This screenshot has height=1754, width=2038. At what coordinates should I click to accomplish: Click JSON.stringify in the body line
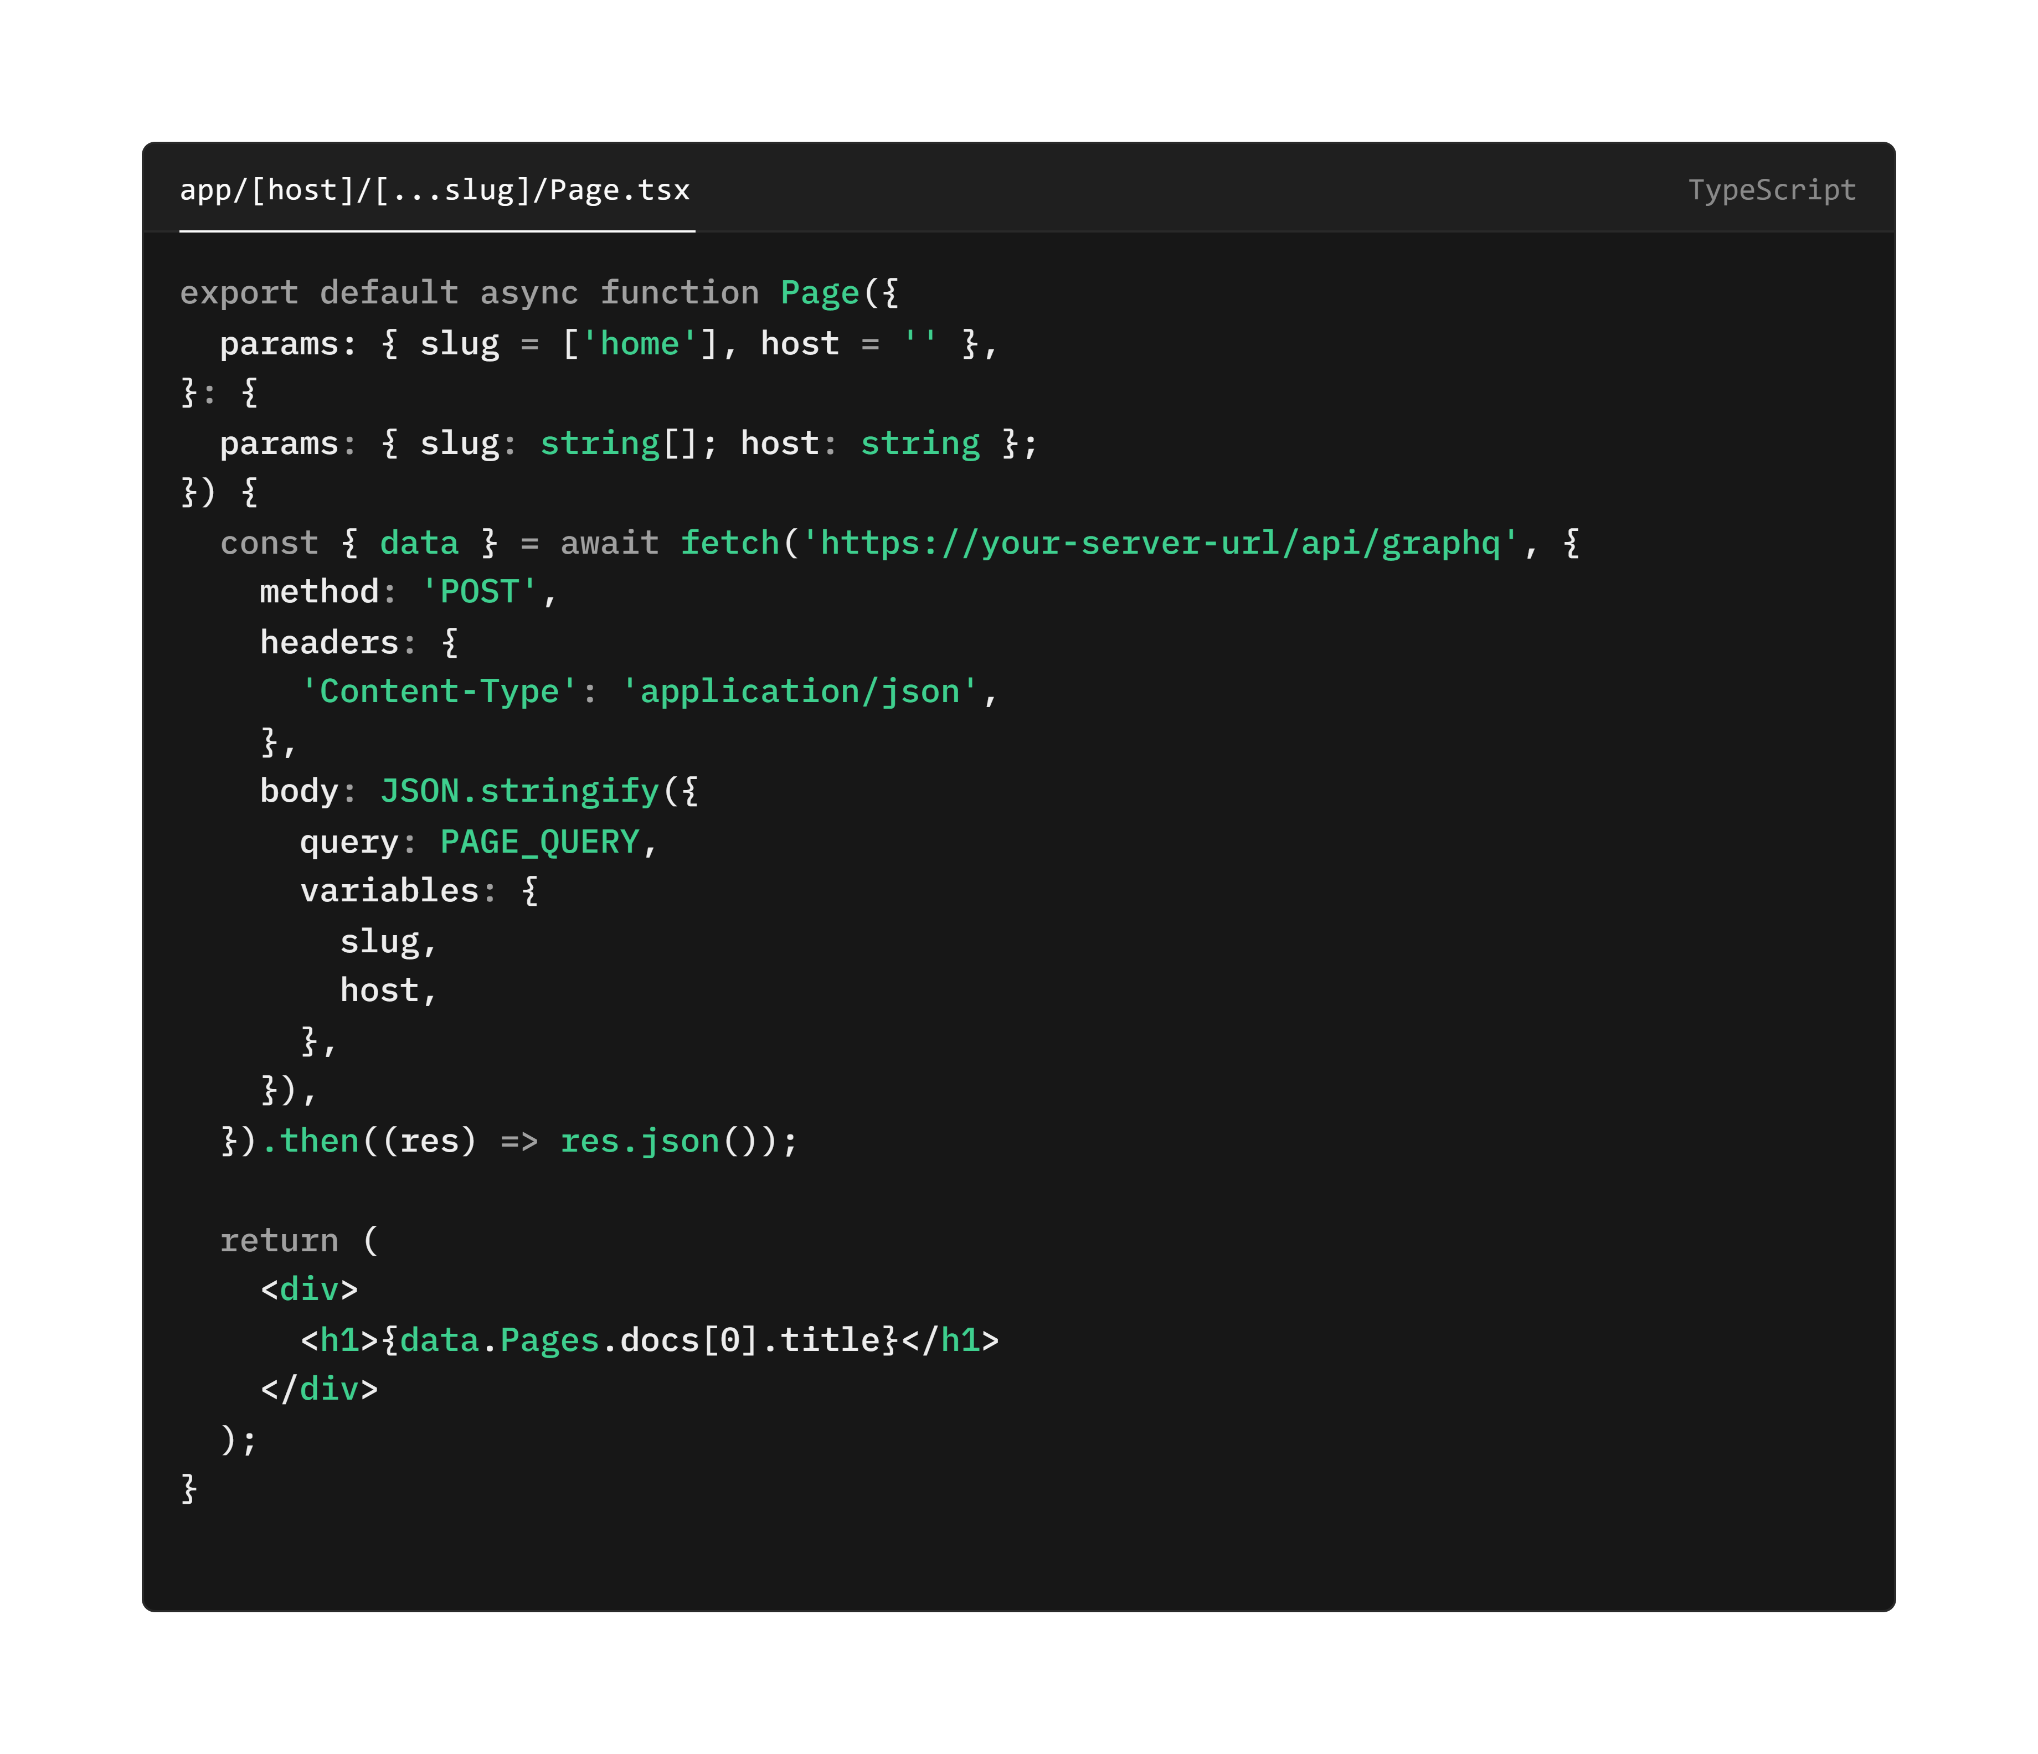pos(518,792)
